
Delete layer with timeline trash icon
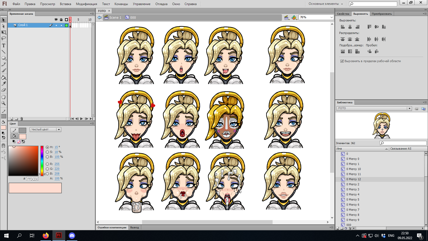point(22,119)
